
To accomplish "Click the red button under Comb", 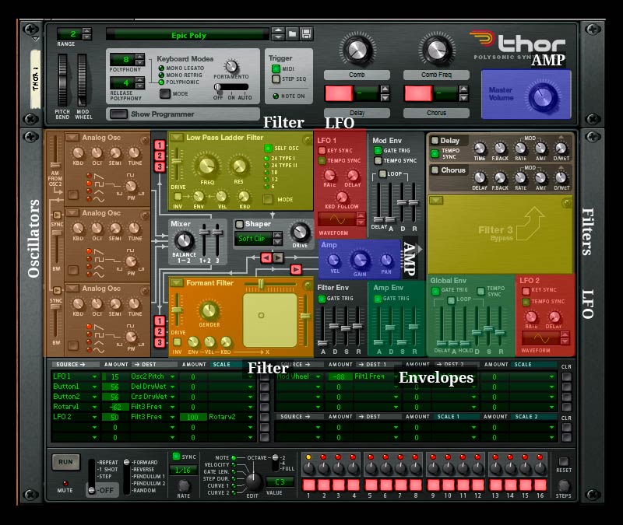I will coord(339,93).
